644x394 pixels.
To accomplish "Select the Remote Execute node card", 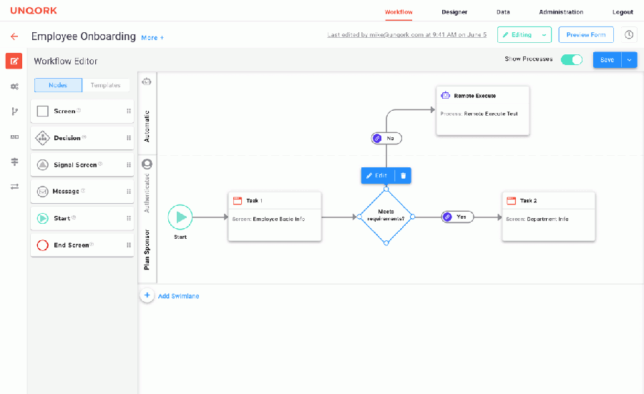I will 482,110.
